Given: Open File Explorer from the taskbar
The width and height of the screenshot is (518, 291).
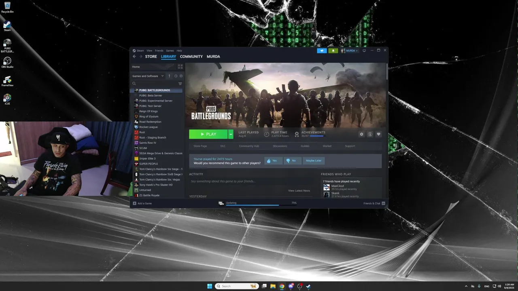Looking at the screenshot, I should (x=273, y=286).
